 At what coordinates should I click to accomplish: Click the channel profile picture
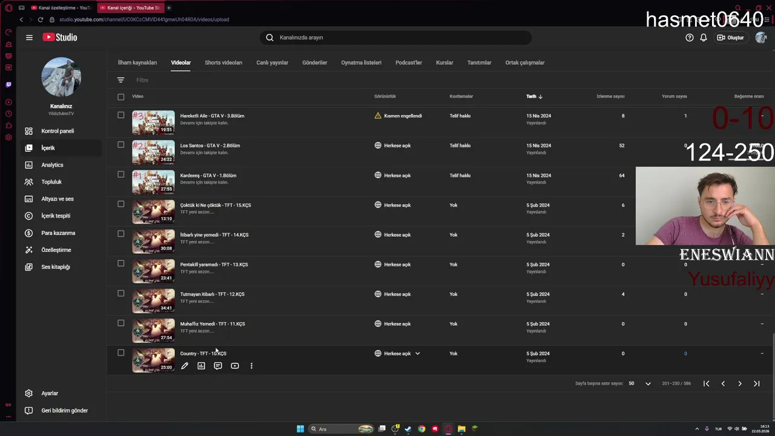coord(61,77)
